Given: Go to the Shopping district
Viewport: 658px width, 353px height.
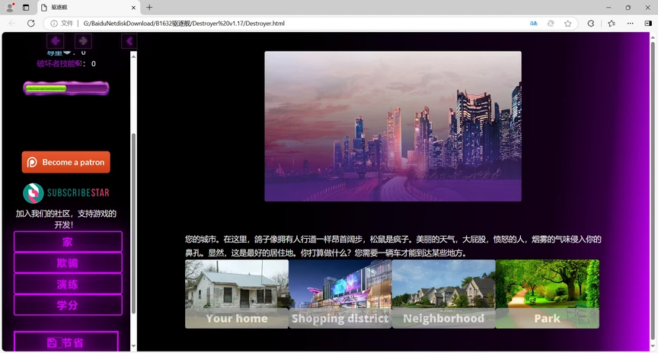Looking at the screenshot, I should click(x=340, y=294).
